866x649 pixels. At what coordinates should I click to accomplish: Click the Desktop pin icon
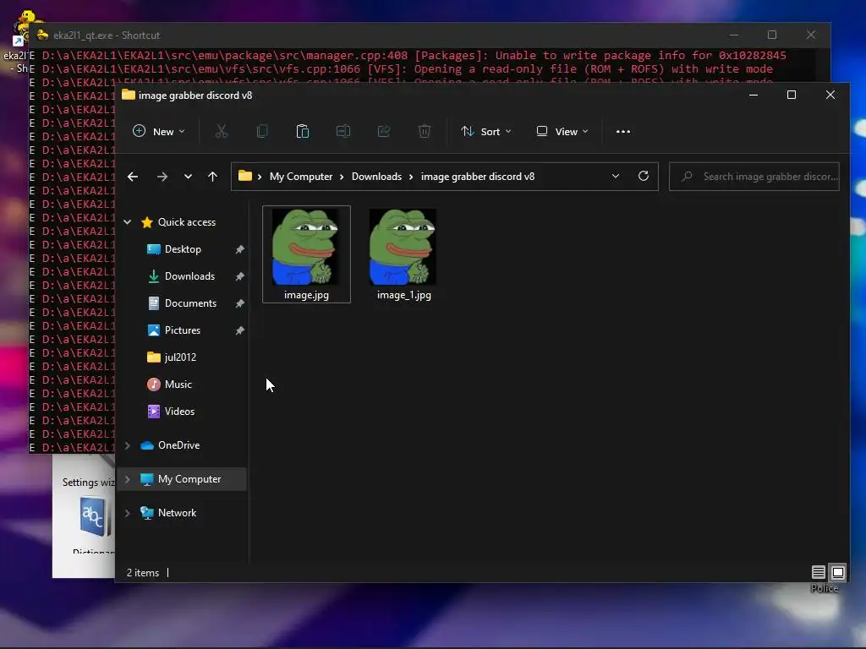[x=239, y=249]
